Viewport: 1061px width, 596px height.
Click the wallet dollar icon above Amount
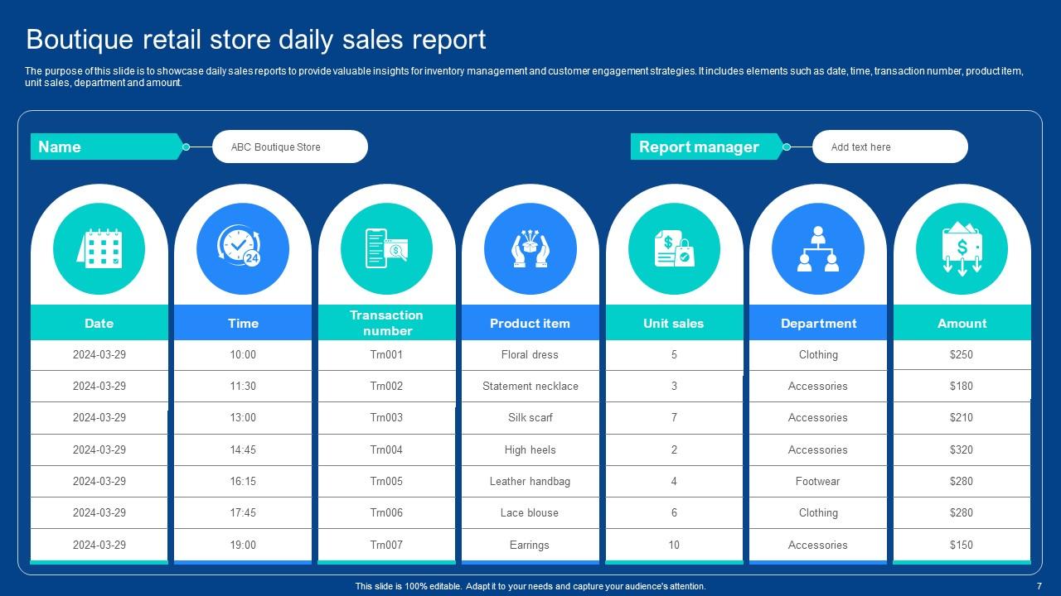[962, 248]
